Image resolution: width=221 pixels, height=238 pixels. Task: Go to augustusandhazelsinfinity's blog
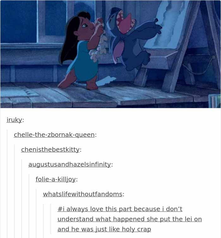point(70,165)
